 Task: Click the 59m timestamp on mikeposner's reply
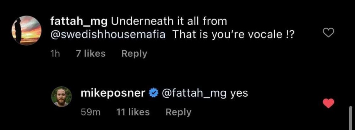[91, 112]
